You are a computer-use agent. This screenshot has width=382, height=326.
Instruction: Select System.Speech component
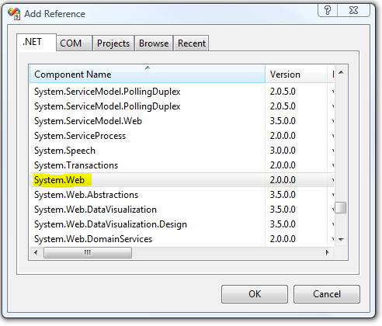pos(64,151)
